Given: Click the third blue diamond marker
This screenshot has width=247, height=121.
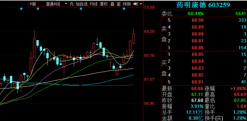Looking at the screenshot, I should click(x=81, y=9).
